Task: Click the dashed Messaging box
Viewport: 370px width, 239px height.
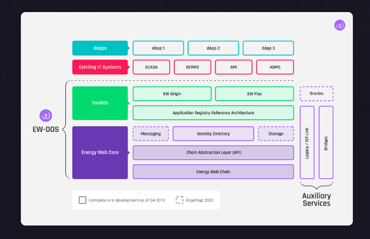Action: [x=151, y=134]
